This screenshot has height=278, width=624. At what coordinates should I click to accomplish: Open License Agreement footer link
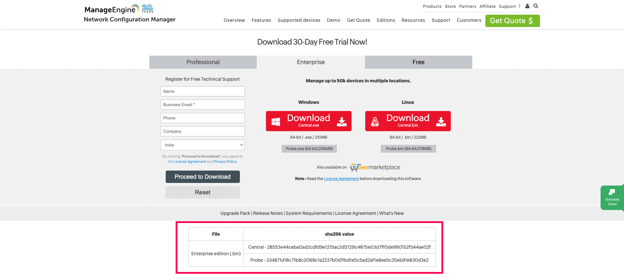tap(355, 213)
